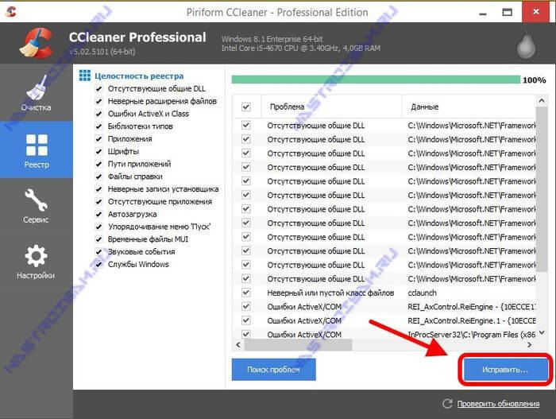Uncheck Шрифты in registry checklist

point(98,151)
